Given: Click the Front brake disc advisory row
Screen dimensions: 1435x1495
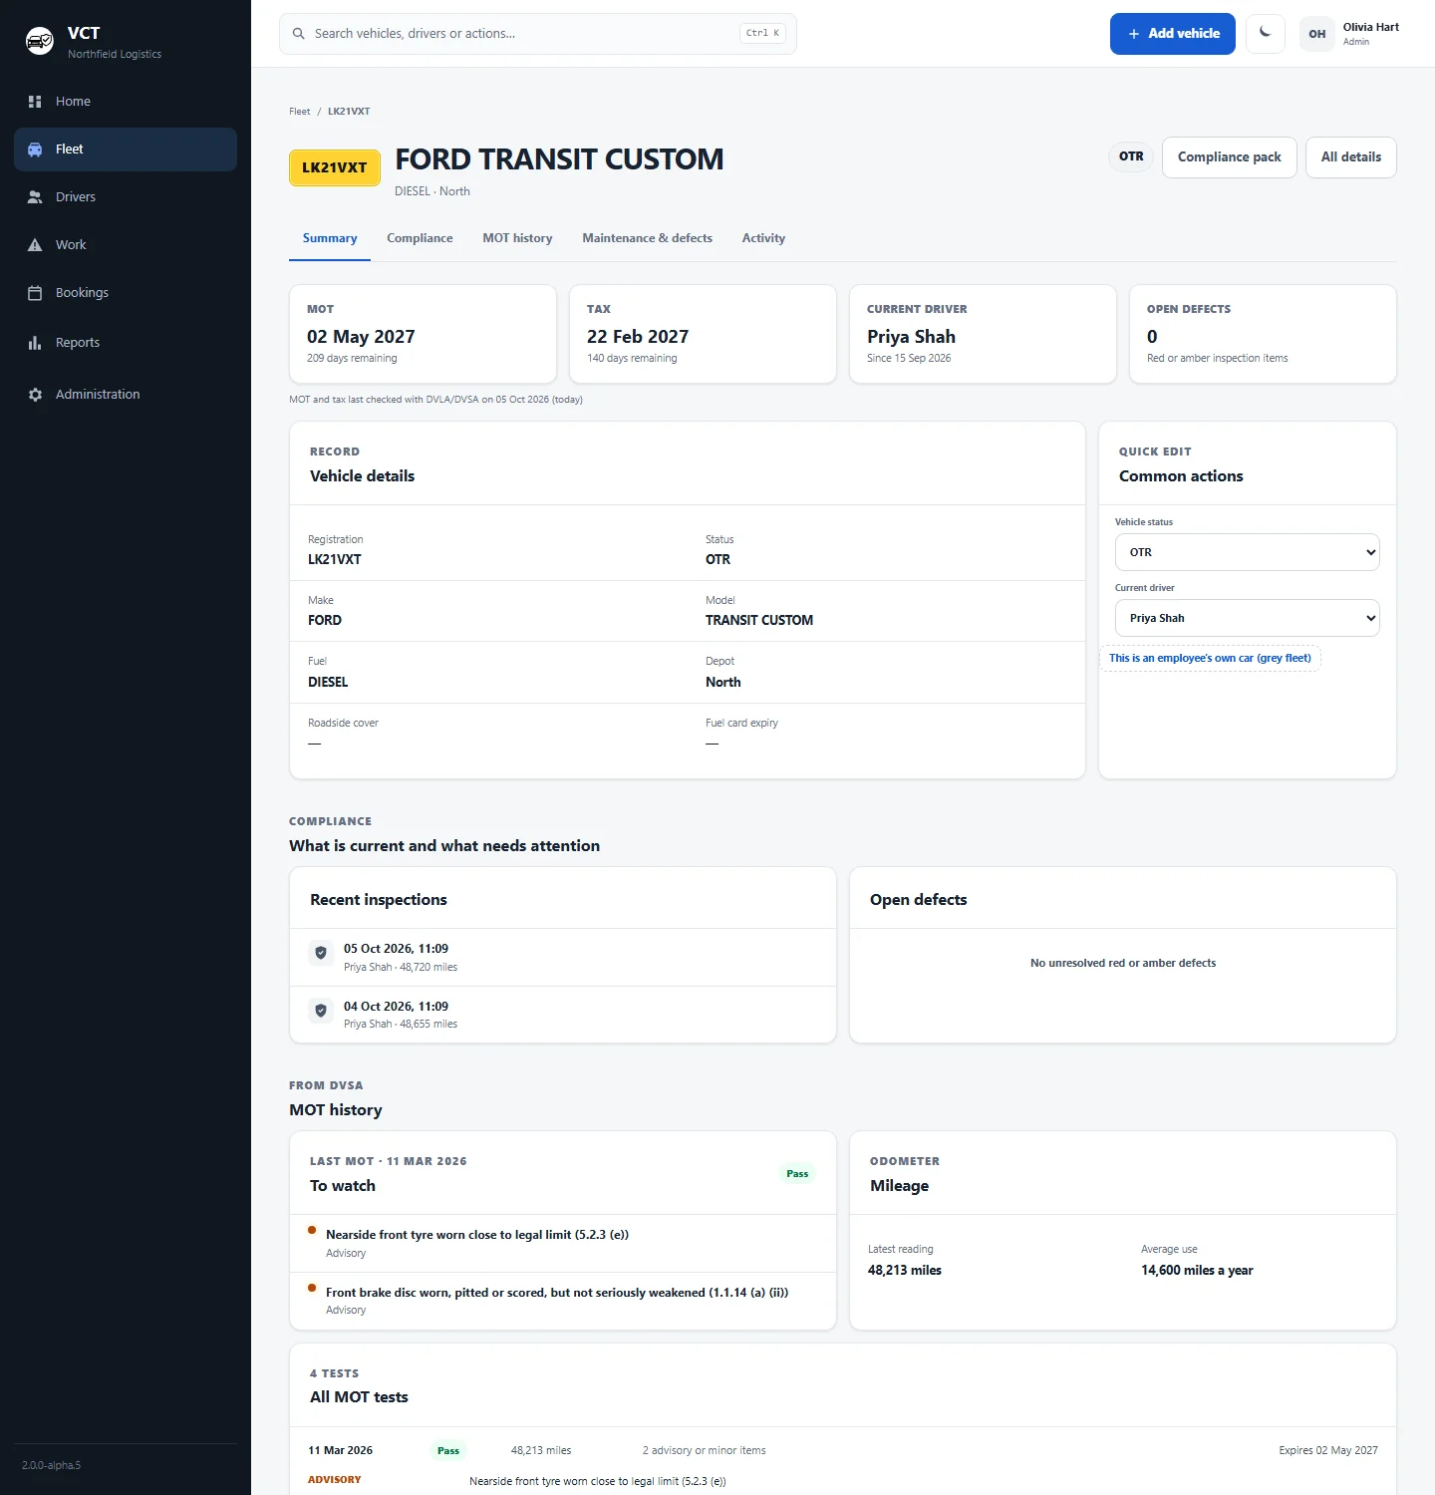Looking at the screenshot, I should [x=563, y=1301].
